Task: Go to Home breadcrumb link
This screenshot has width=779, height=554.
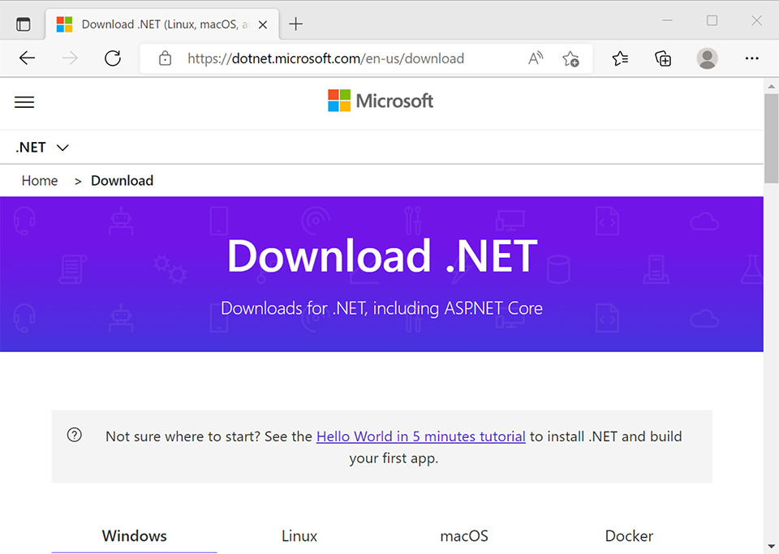Action: pyautogui.click(x=40, y=181)
